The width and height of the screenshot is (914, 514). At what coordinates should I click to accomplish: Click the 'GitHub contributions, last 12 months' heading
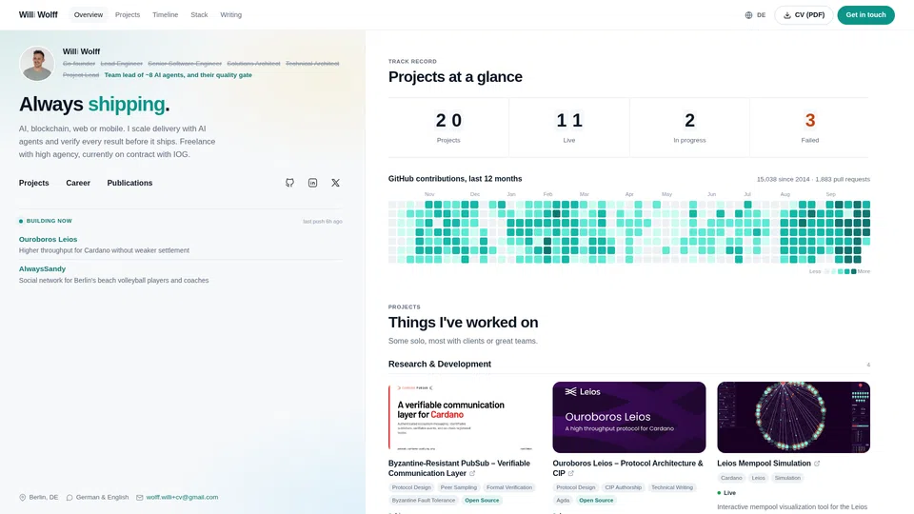[455, 179]
